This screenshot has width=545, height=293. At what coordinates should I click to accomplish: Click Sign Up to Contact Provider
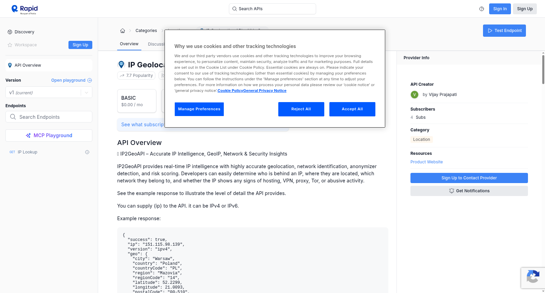[x=469, y=178]
